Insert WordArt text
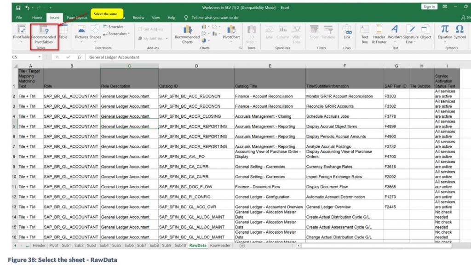Viewport: 471px width, 265px height. point(395,33)
